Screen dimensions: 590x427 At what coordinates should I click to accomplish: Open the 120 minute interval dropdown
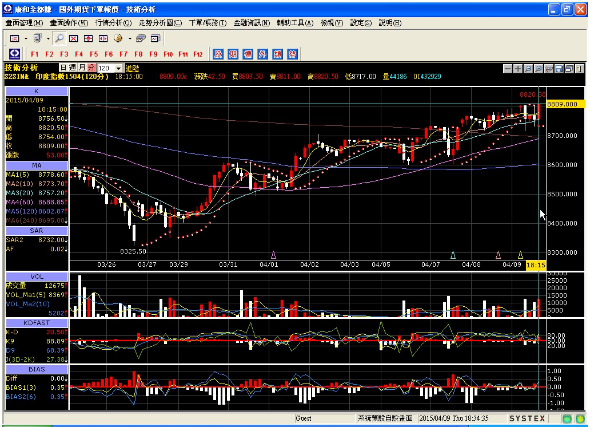click(119, 68)
